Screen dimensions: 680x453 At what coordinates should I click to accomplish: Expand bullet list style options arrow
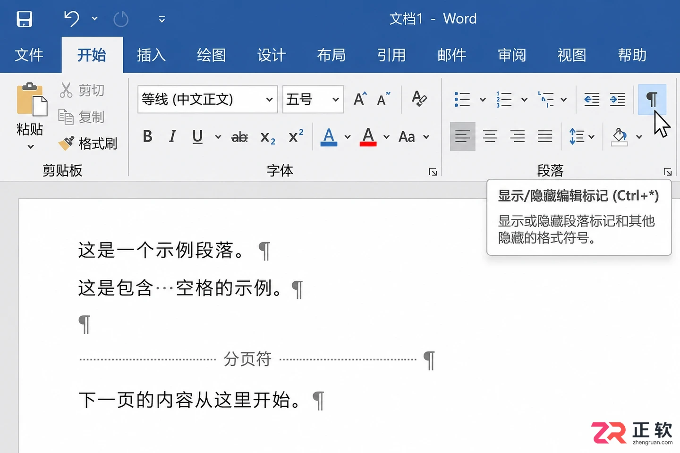482,100
